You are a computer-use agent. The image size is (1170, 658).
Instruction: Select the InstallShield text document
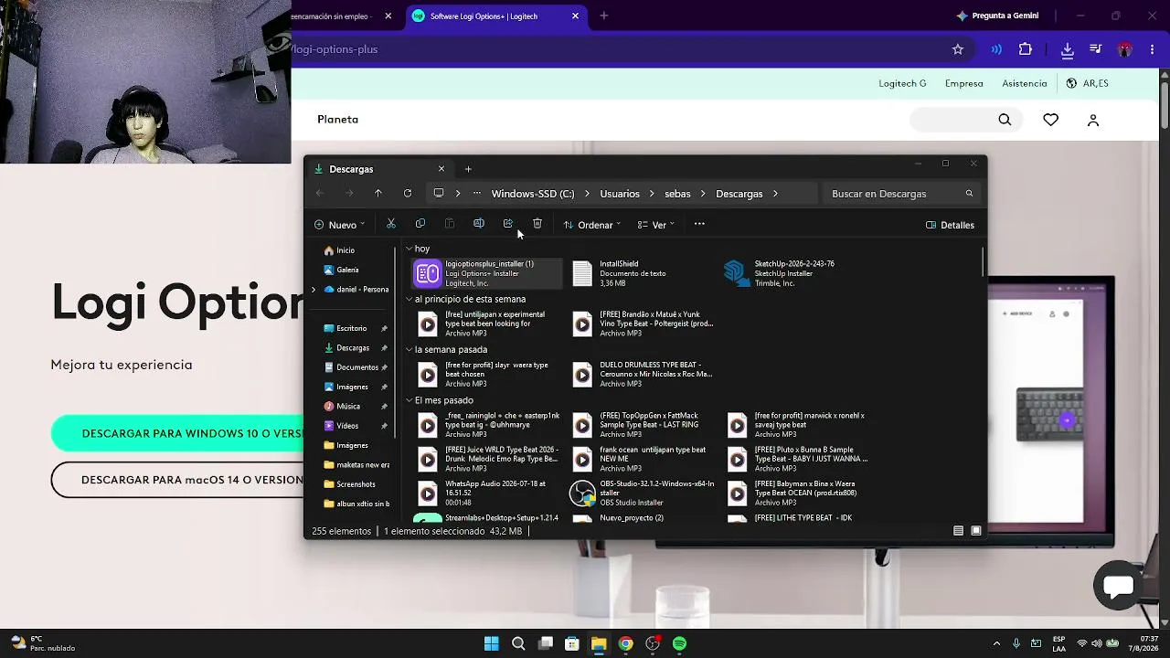[642, 273]
